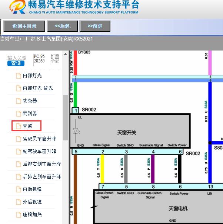Open the 内后视镜 entry
Image resolution: width=223 pixels, height=224 pixels.
32,189
